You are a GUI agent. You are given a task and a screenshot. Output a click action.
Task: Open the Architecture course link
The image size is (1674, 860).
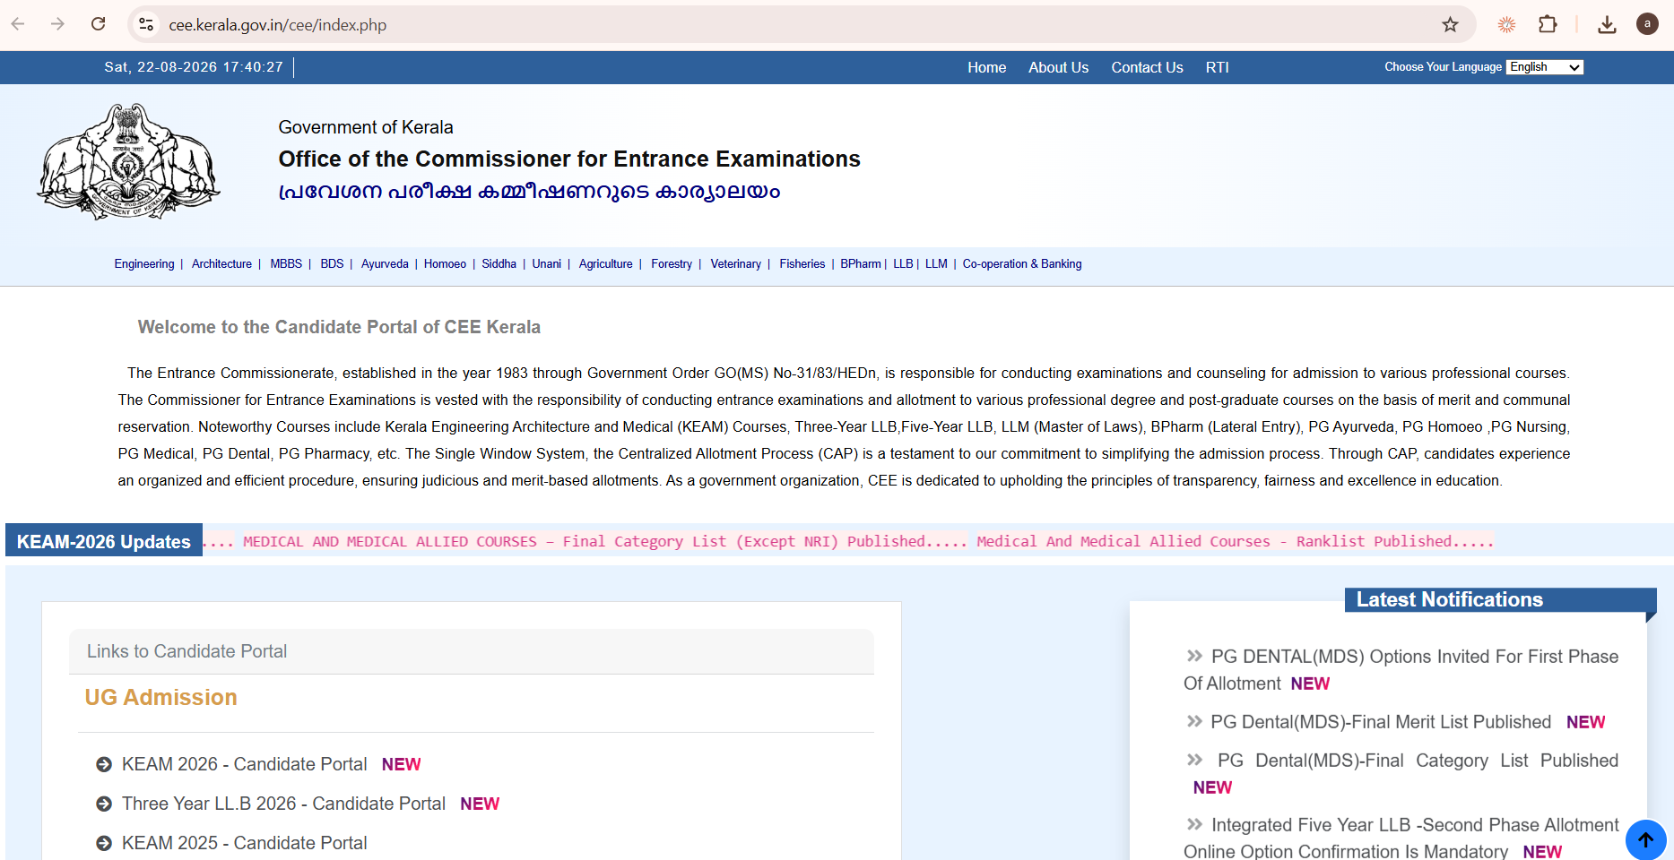click(x=221, y=263)
